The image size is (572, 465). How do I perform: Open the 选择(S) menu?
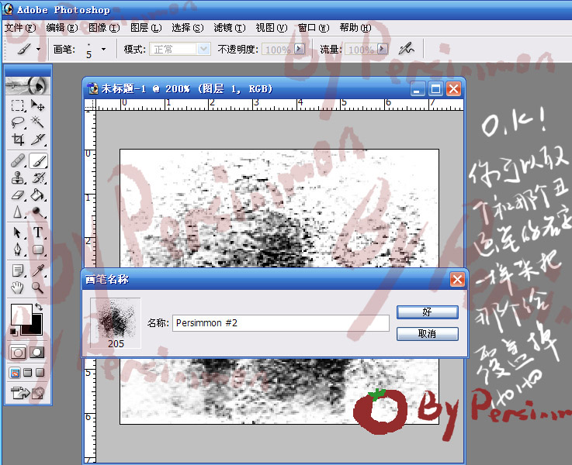[x=188, y=28]
